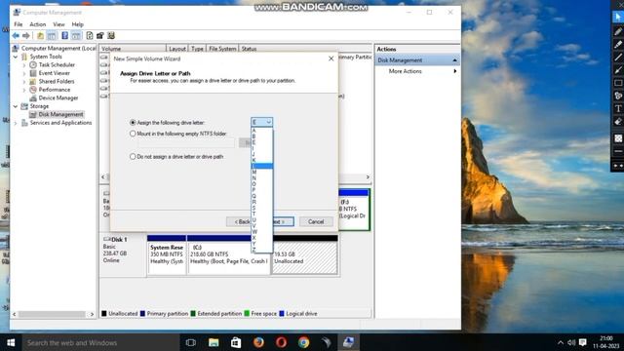Open Opera browser from taskbar
The width and height of the screenshot is (624, 351).
click(281, 342)
